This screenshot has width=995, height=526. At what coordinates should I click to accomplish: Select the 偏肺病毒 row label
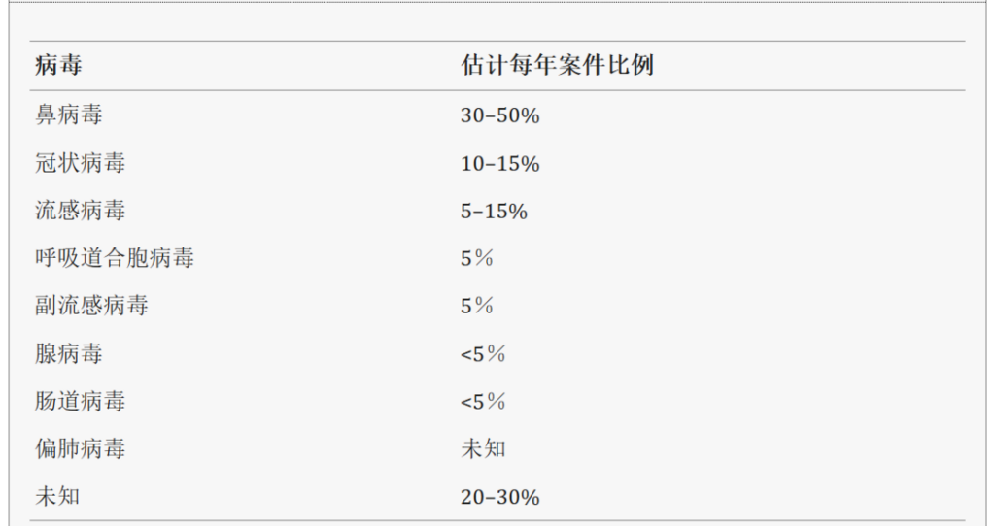point(81,448)
